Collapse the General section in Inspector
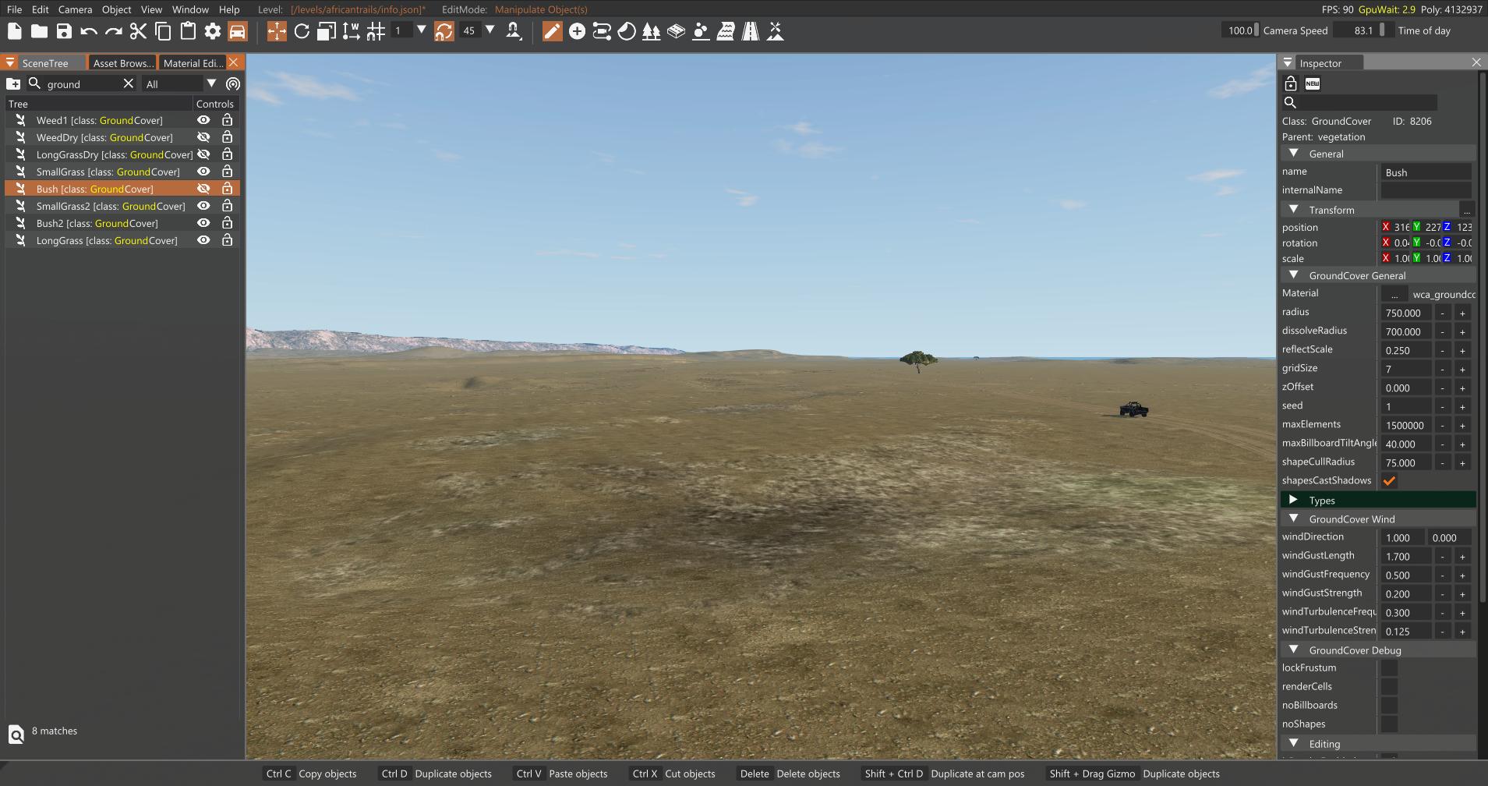The height and width of the screenshot is (786, 1488). pyautogui.click(x=1294, y=154)
